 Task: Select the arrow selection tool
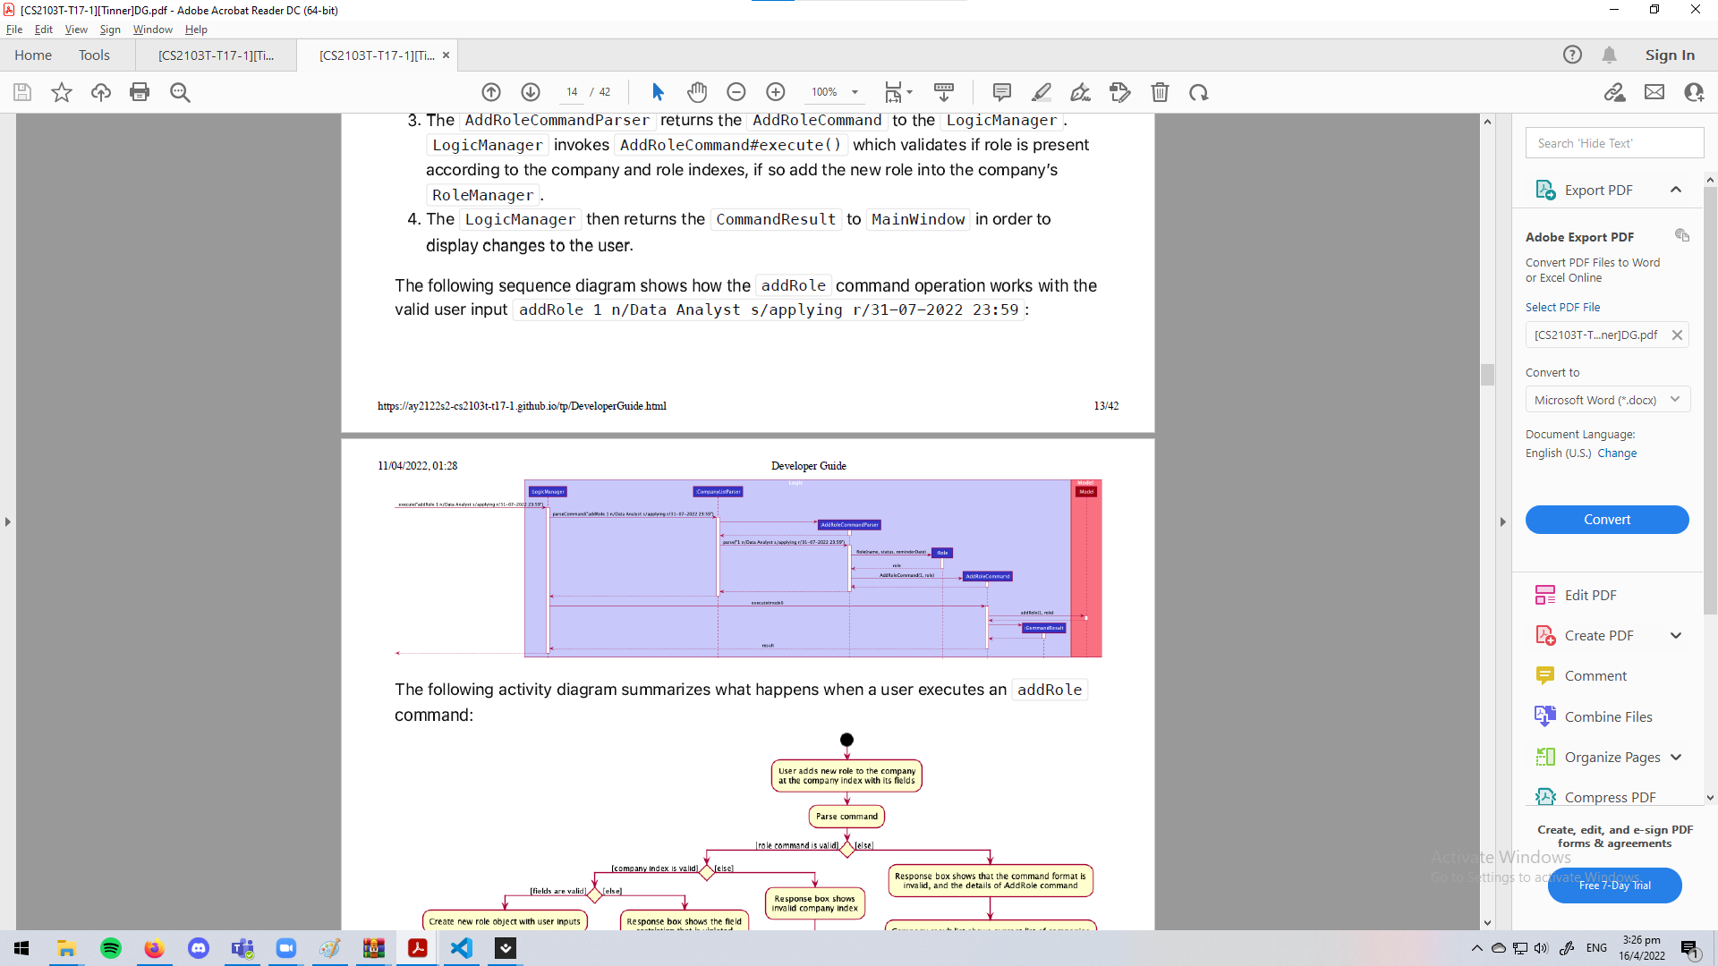click(658, 92)
